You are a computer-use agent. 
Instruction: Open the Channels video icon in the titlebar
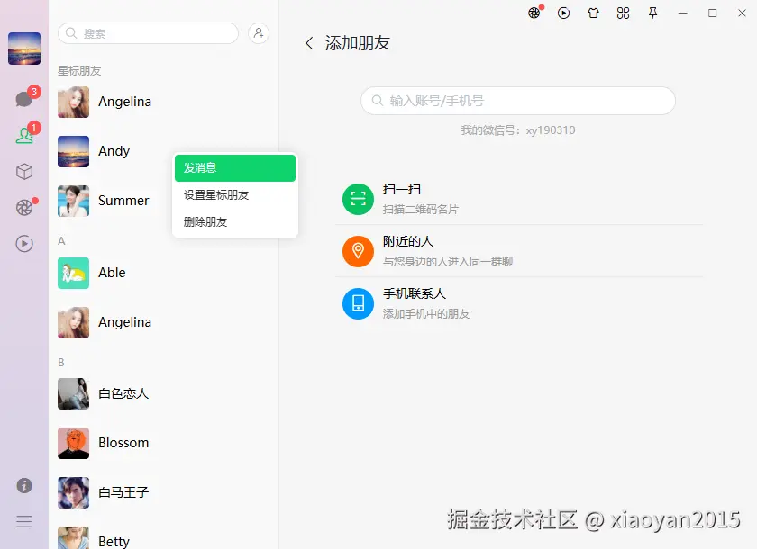[x=563, y=13]
